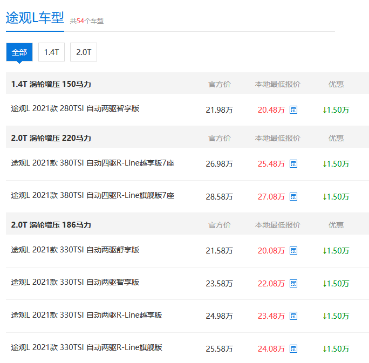This screenshot has width=369, height=363.
Task: Open 280TSI 自动两驱智享版 model link
Action: pos(75,108)
